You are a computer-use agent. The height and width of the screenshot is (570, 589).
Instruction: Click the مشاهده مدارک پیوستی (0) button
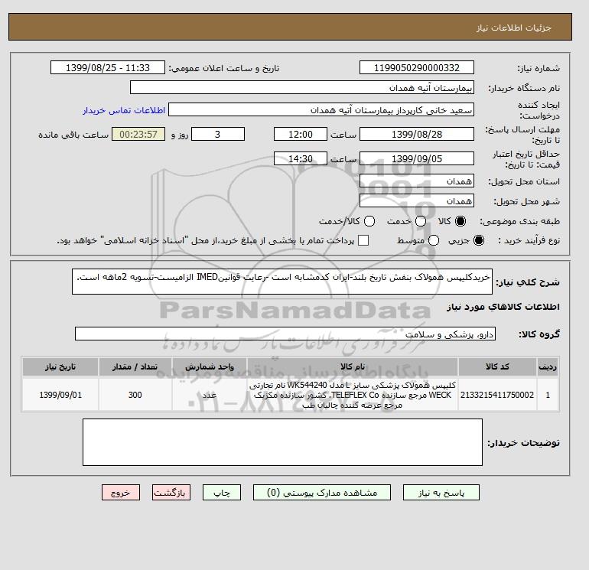pyautogui.click(x=322, y=493)
